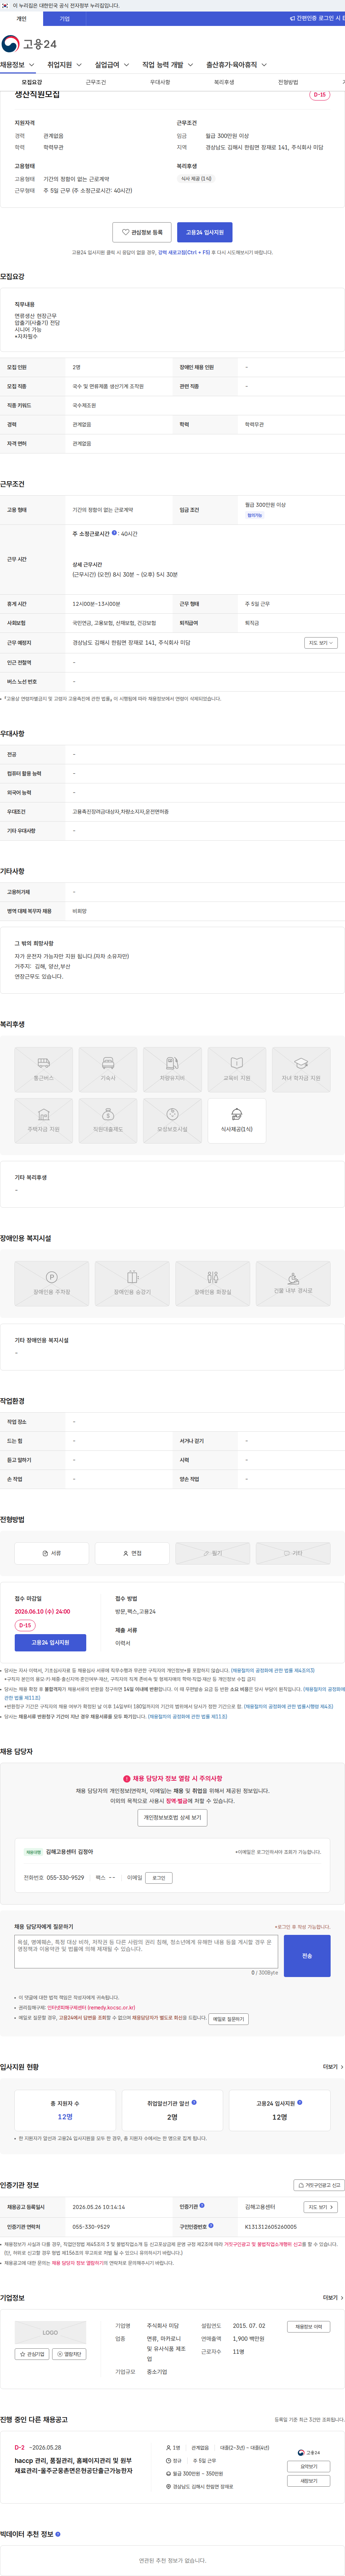
Task: Click the 구인인증번호 info icon
Action: pyautogui.click(x=210, y=2226)
